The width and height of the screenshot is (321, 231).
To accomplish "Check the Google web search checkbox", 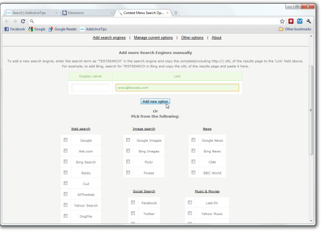I will point(65,140).
